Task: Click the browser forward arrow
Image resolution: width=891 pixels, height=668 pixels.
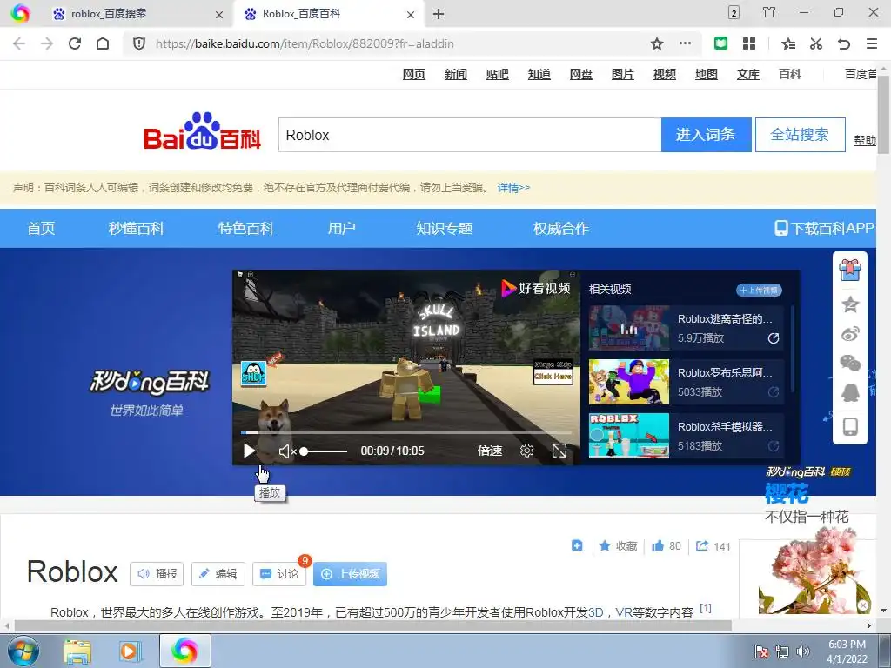Action: coord(47,43)
